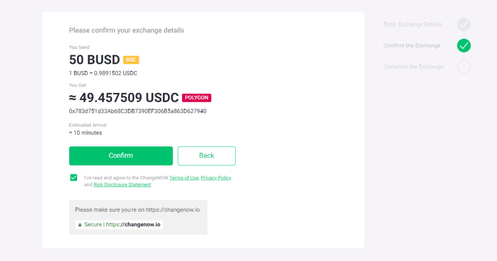Click the recipient wallet address text
This screenshot has width=497, height=261.
(x=138, y=111)
